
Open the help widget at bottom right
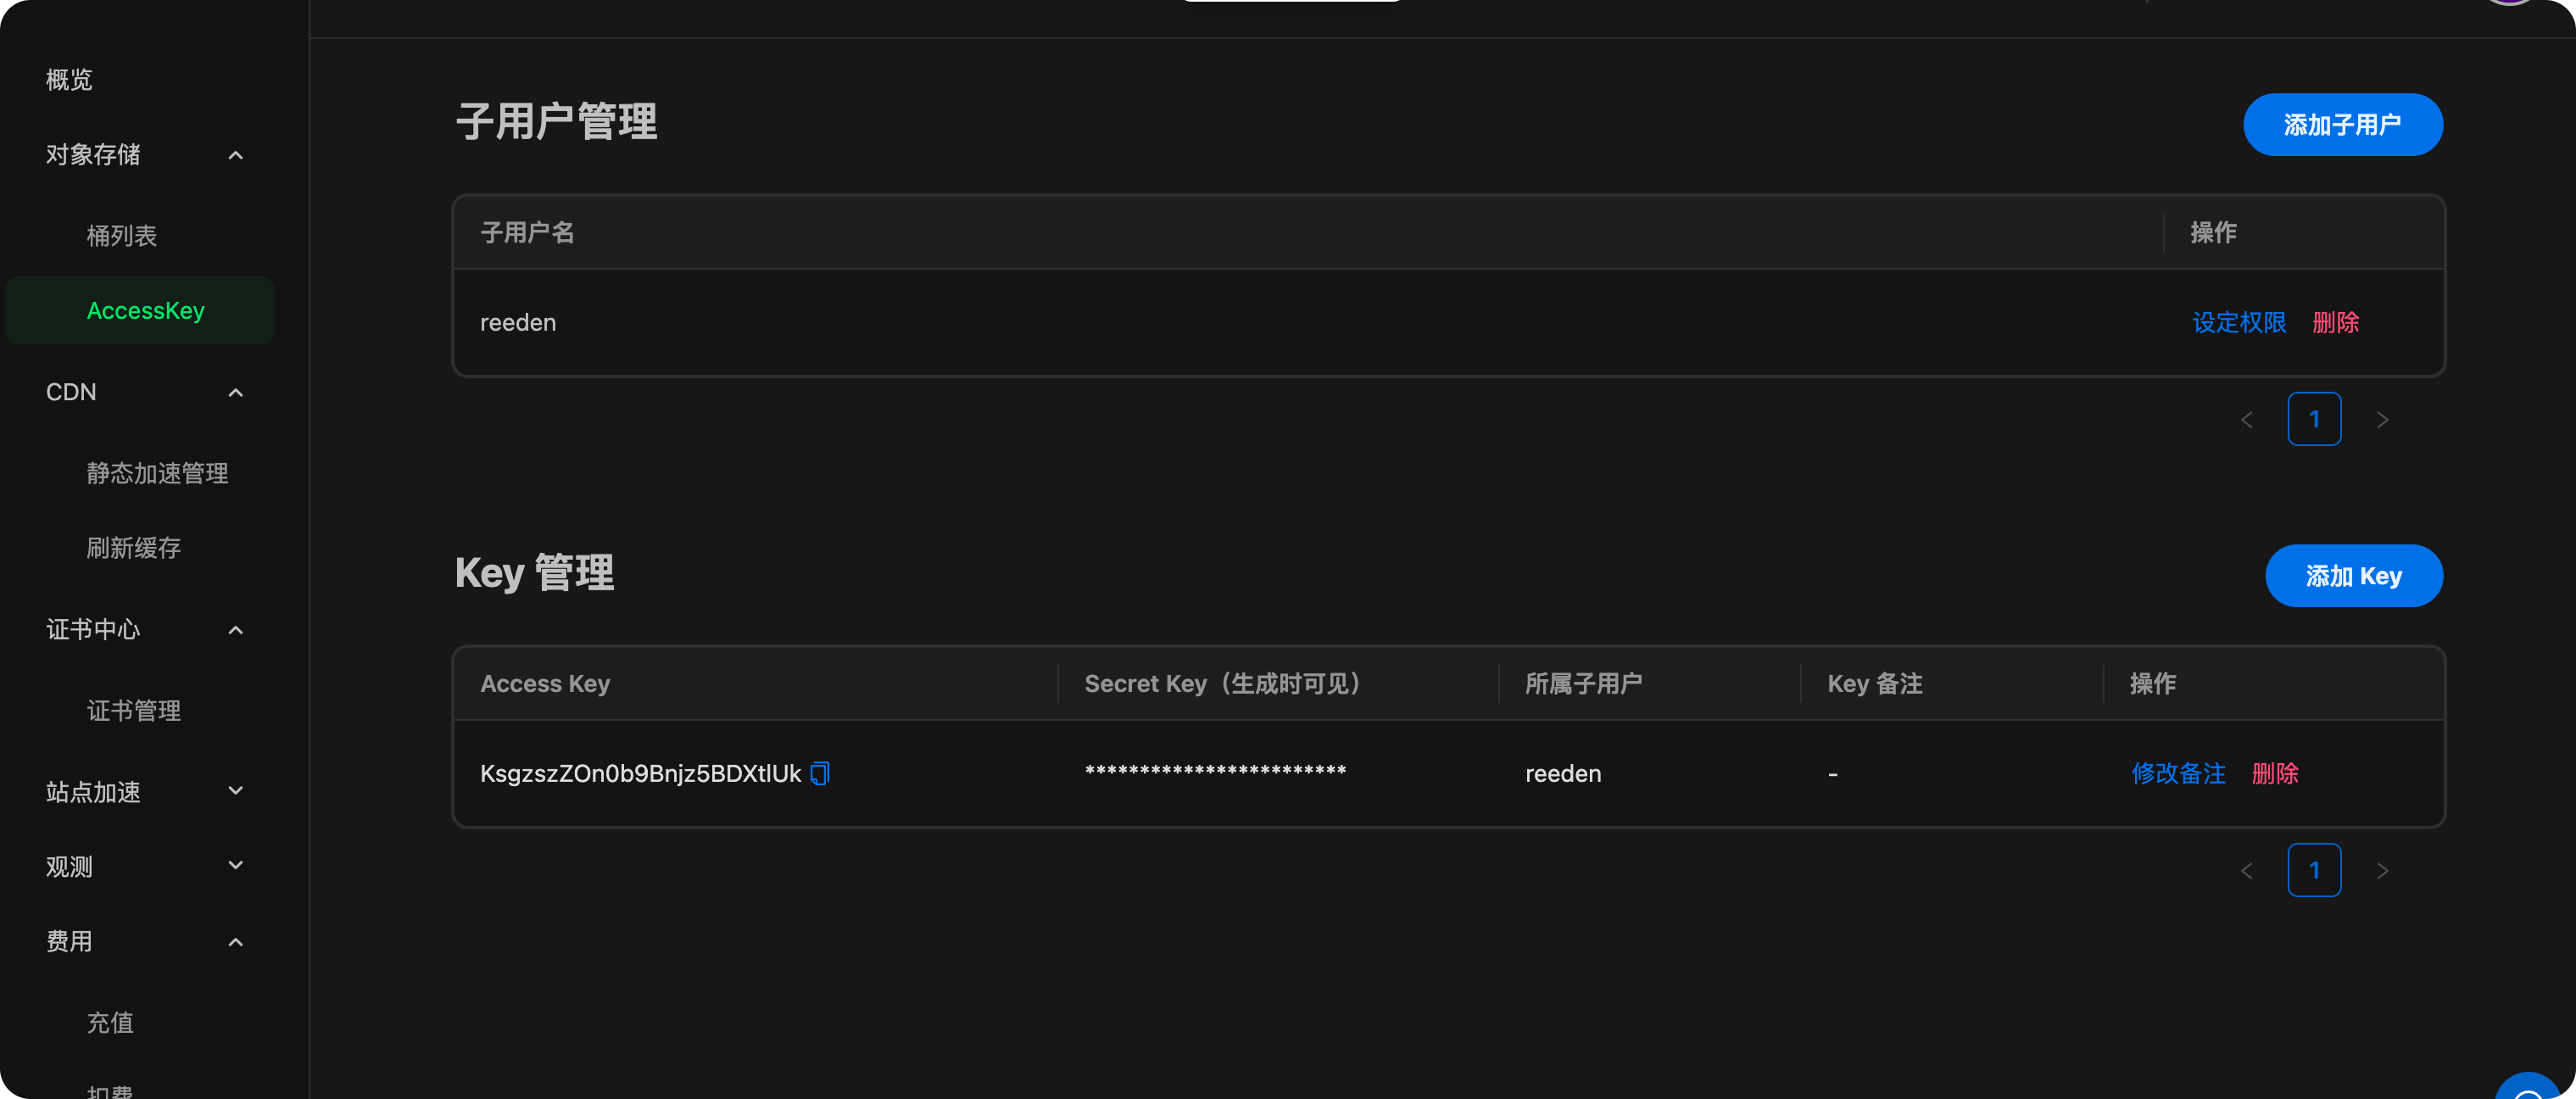point(2528,1090)
